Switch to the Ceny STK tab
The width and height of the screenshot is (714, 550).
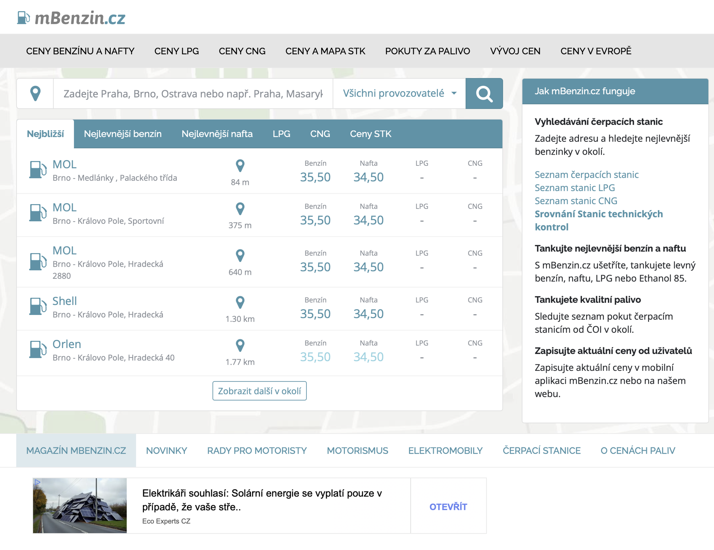pos(370,134)
